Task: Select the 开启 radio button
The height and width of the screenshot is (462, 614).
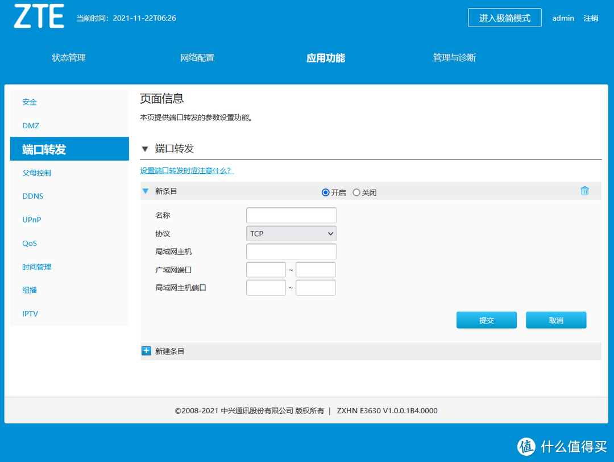Action: click(325, 192)
